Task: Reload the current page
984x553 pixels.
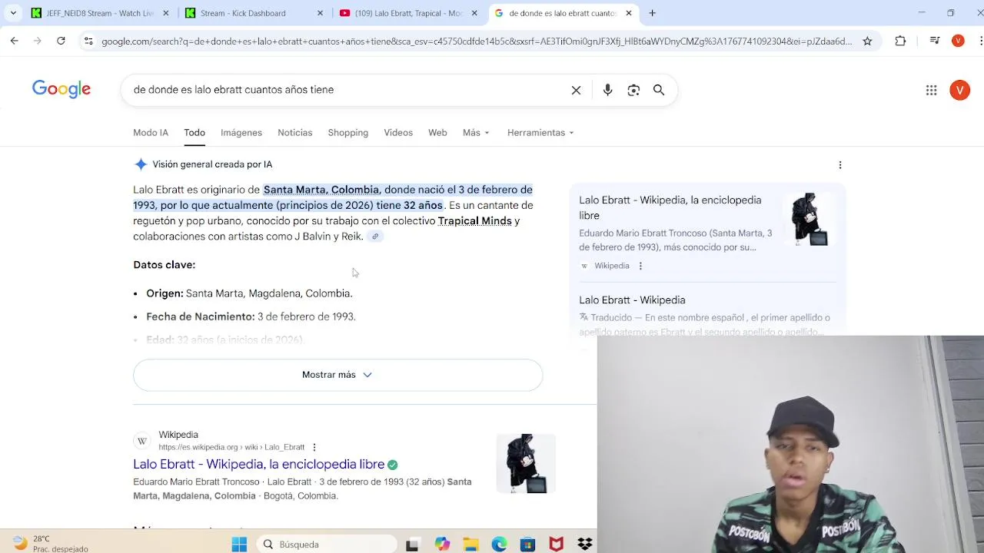Action: pos(61,41)
